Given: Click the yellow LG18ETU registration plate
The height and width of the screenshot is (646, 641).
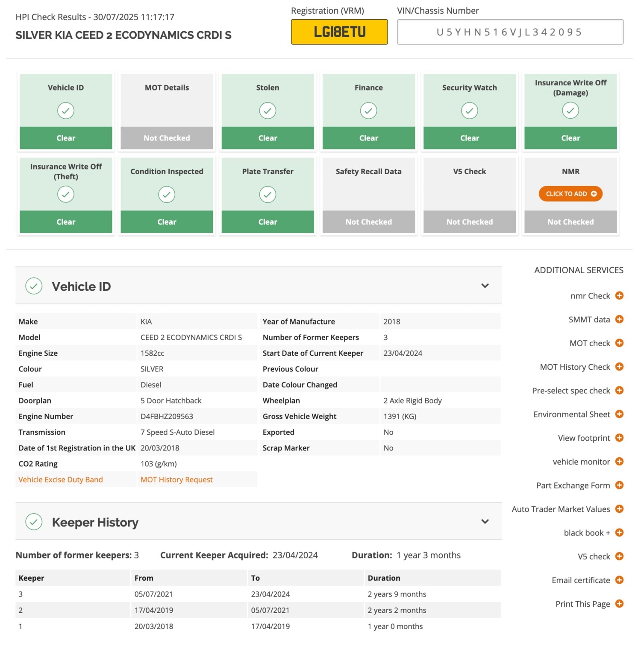Looking at the screenshot, I should tap(339, 32).
